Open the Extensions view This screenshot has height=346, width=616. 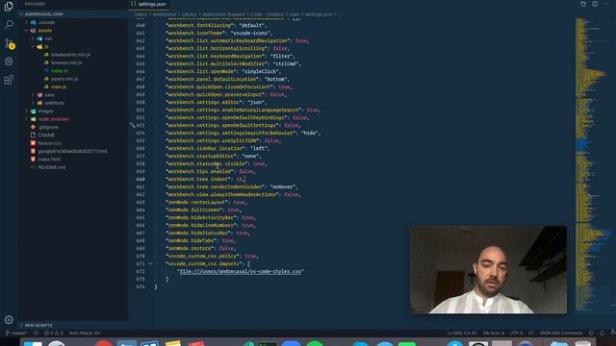click(9, 80)
